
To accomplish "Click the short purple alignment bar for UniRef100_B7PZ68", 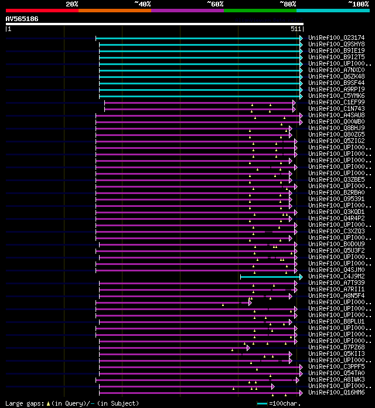I will tap(175, 348).
